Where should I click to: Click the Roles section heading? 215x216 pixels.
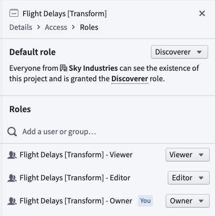point(20,109)
